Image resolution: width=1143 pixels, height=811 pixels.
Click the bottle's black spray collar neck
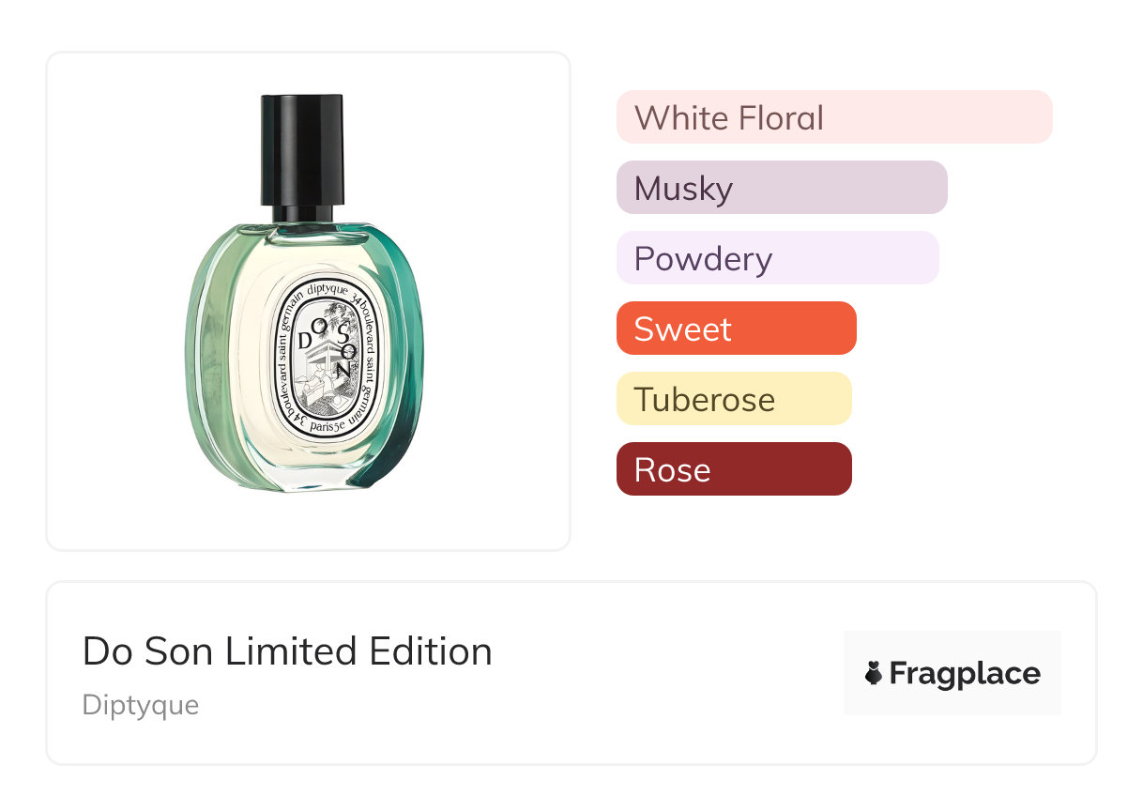[302, 215]
